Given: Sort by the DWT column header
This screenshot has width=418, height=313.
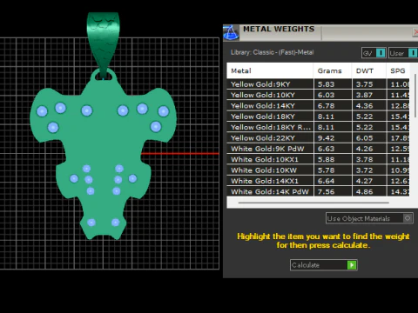Looking at the screenshot, I should point(369,70).
